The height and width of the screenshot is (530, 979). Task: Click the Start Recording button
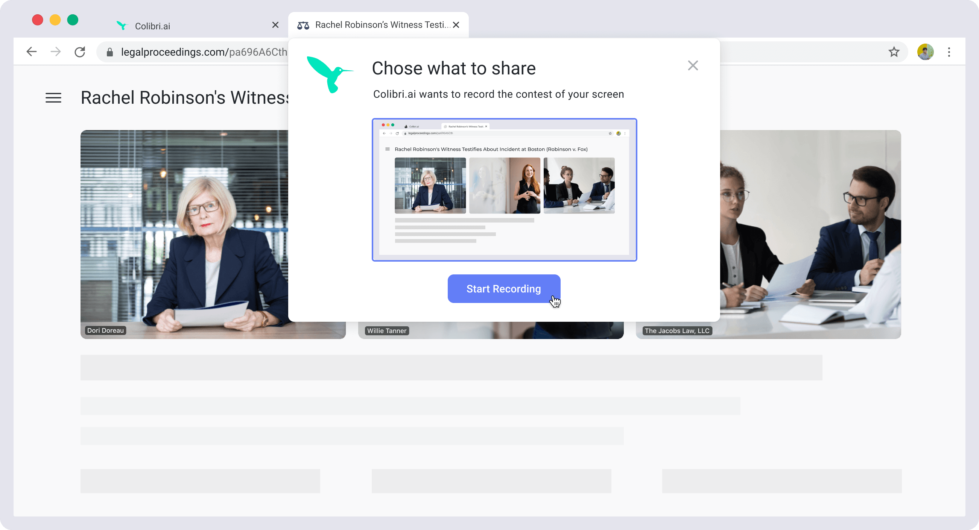pyautogui.click(x=503, y=289)
